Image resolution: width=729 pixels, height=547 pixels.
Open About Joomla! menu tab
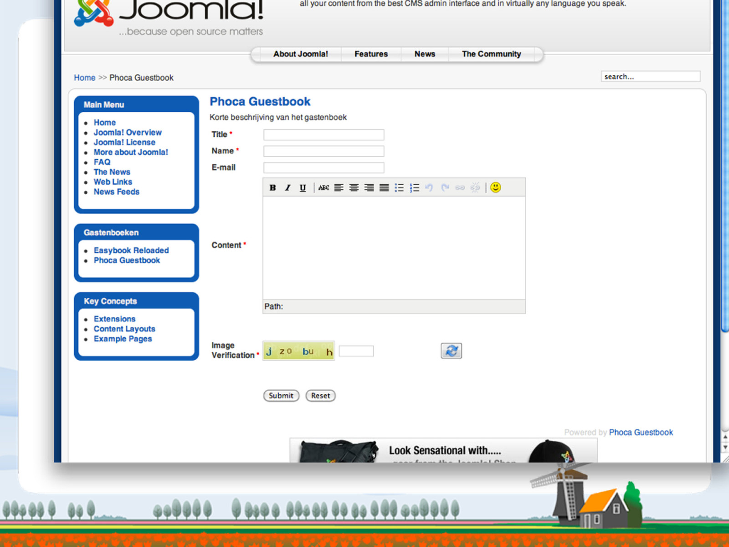301,54
